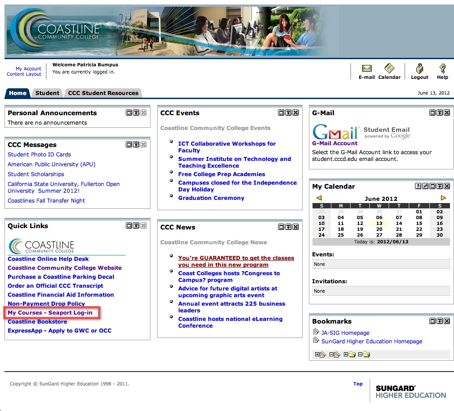The width and height of the screenshot is (454, 411).
Task: Click the delete bookmark folder icon
Action: pos(364,354)
